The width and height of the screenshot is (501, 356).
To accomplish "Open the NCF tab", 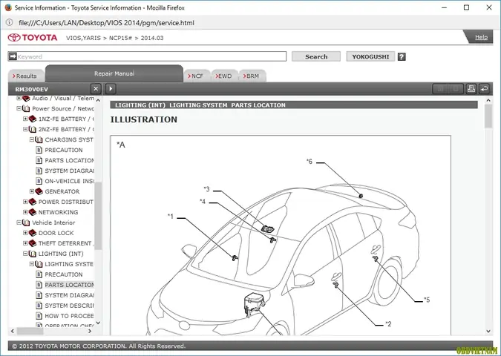I will click(197, 76).
